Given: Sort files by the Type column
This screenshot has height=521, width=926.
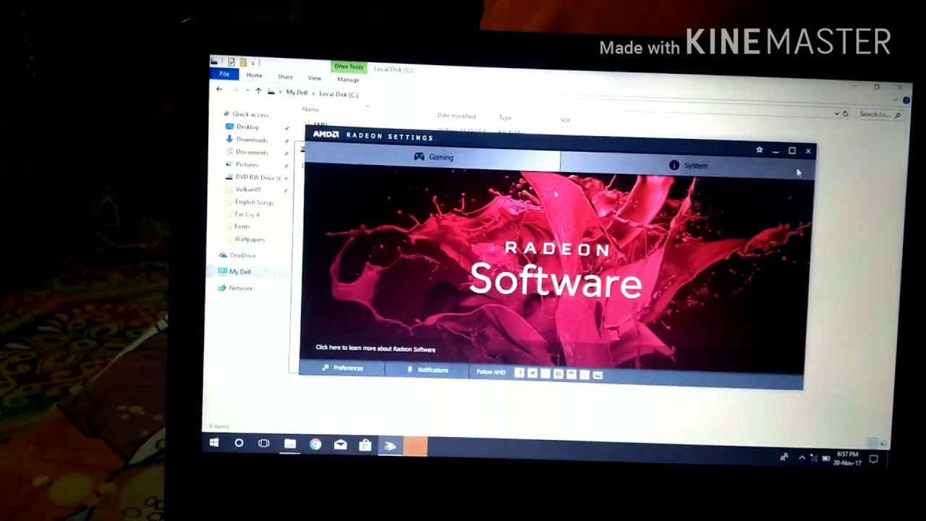Looking at the screenshot, I should point(505,117).
